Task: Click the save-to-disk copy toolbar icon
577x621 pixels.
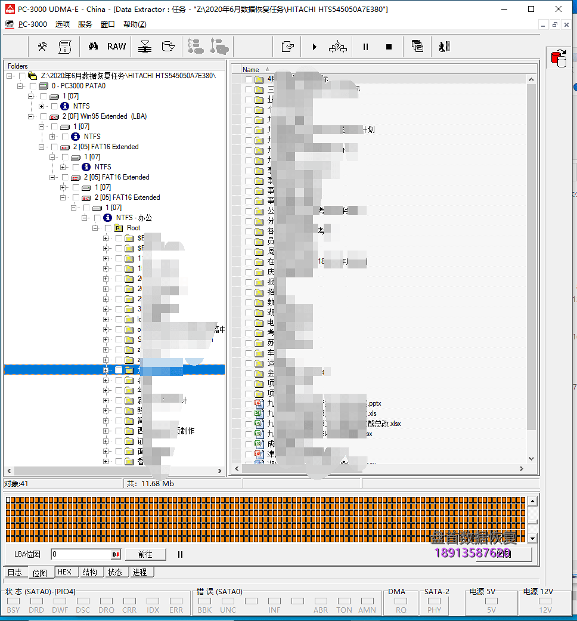Action: tap(288, 47)
